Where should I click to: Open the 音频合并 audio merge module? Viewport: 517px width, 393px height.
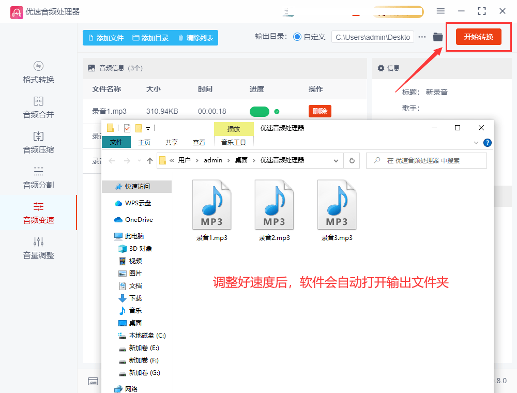(x=38, y=108)
